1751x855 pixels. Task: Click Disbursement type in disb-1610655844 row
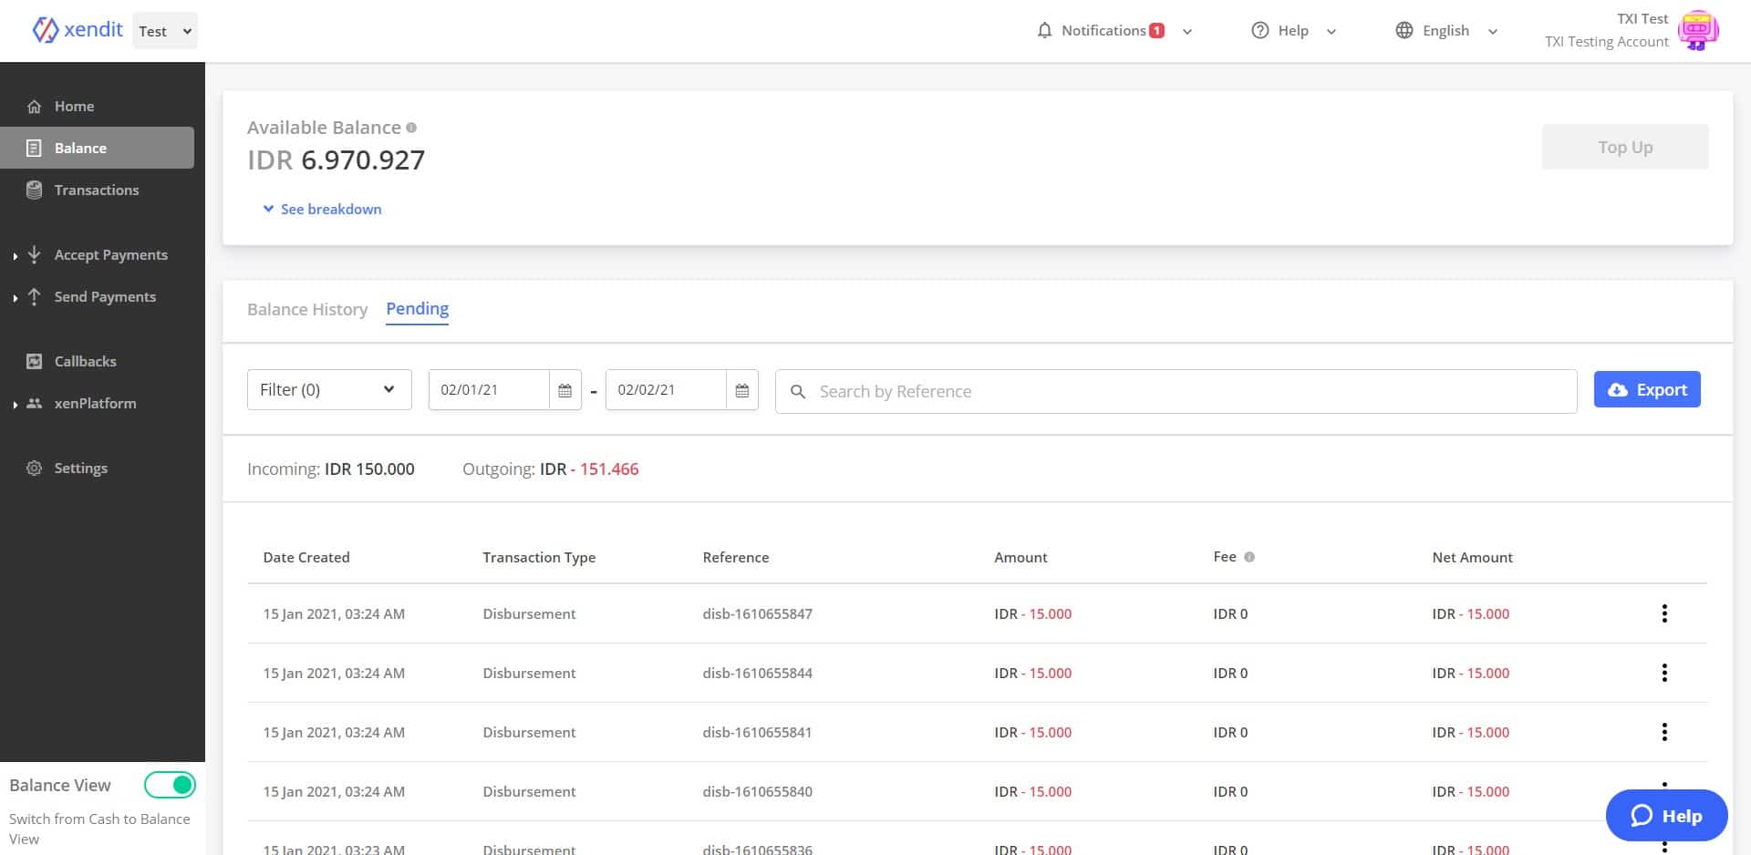pos(529,673)
